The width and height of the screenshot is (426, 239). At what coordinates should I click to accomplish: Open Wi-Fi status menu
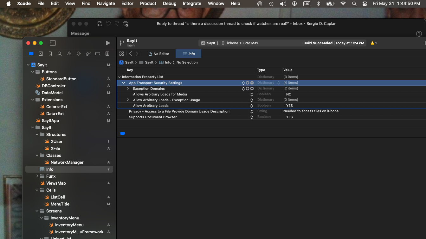click(343, 3)
